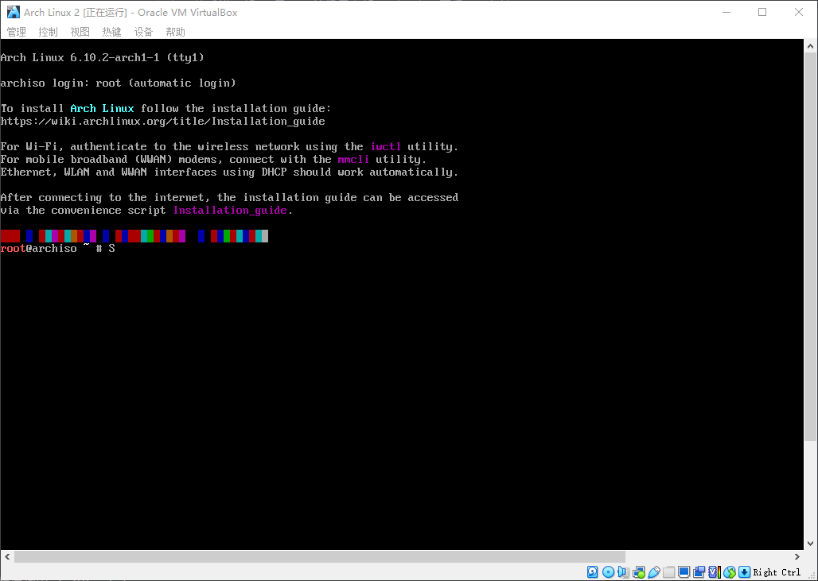818x581 pixels.
Task: Minimize the VirtualBox window
Action: point(726,12)
